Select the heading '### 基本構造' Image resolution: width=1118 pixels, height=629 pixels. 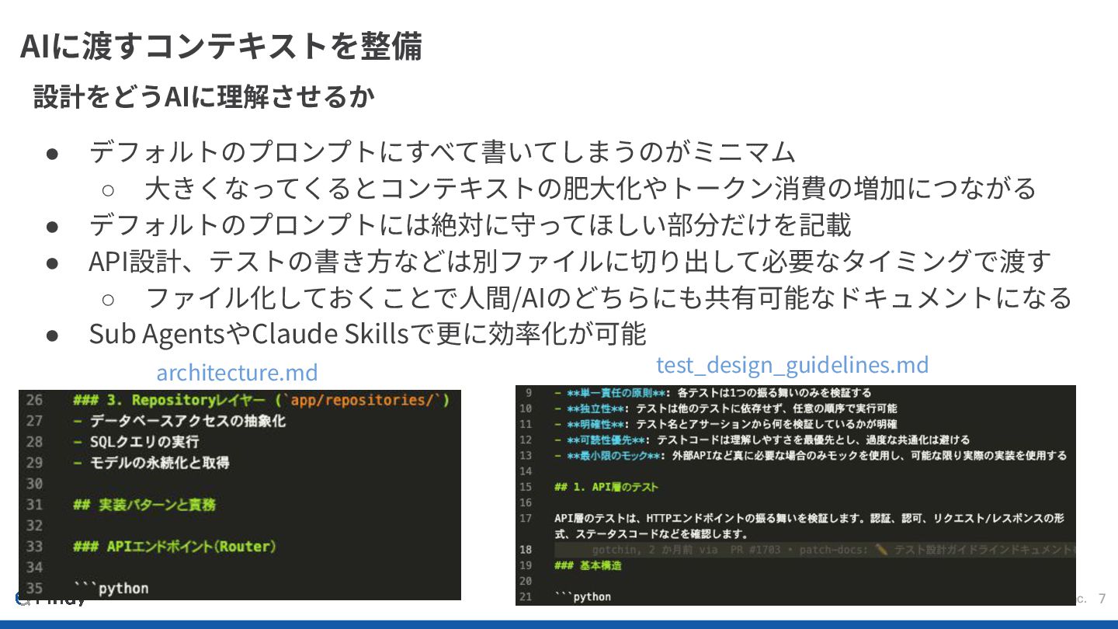point(588,565)
